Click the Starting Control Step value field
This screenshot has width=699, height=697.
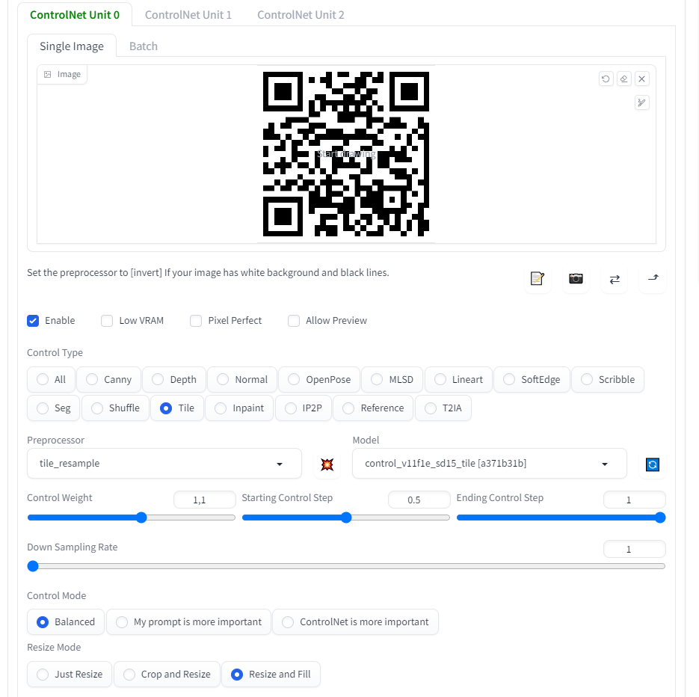[x=419, y=500]
